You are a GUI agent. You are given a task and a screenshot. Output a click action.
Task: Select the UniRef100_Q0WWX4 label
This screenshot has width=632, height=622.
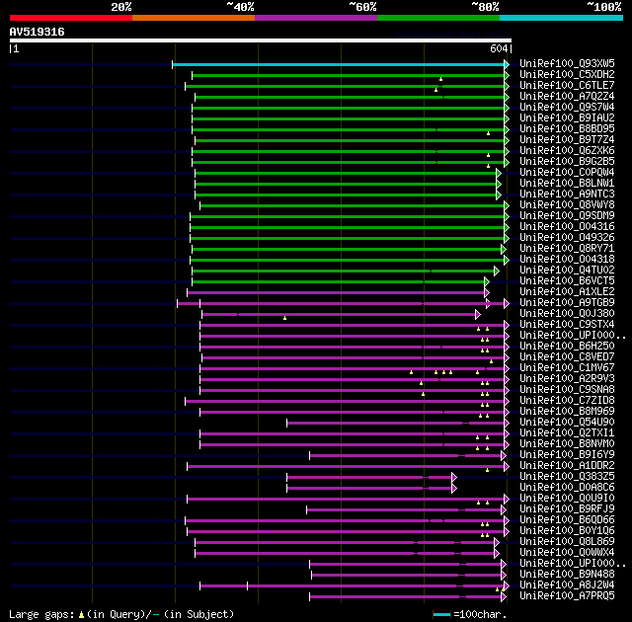[567, 553]
